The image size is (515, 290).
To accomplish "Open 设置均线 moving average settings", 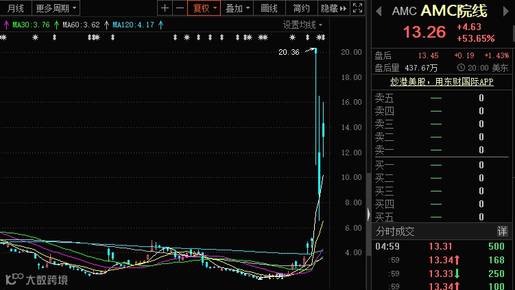I will [302, 25].
